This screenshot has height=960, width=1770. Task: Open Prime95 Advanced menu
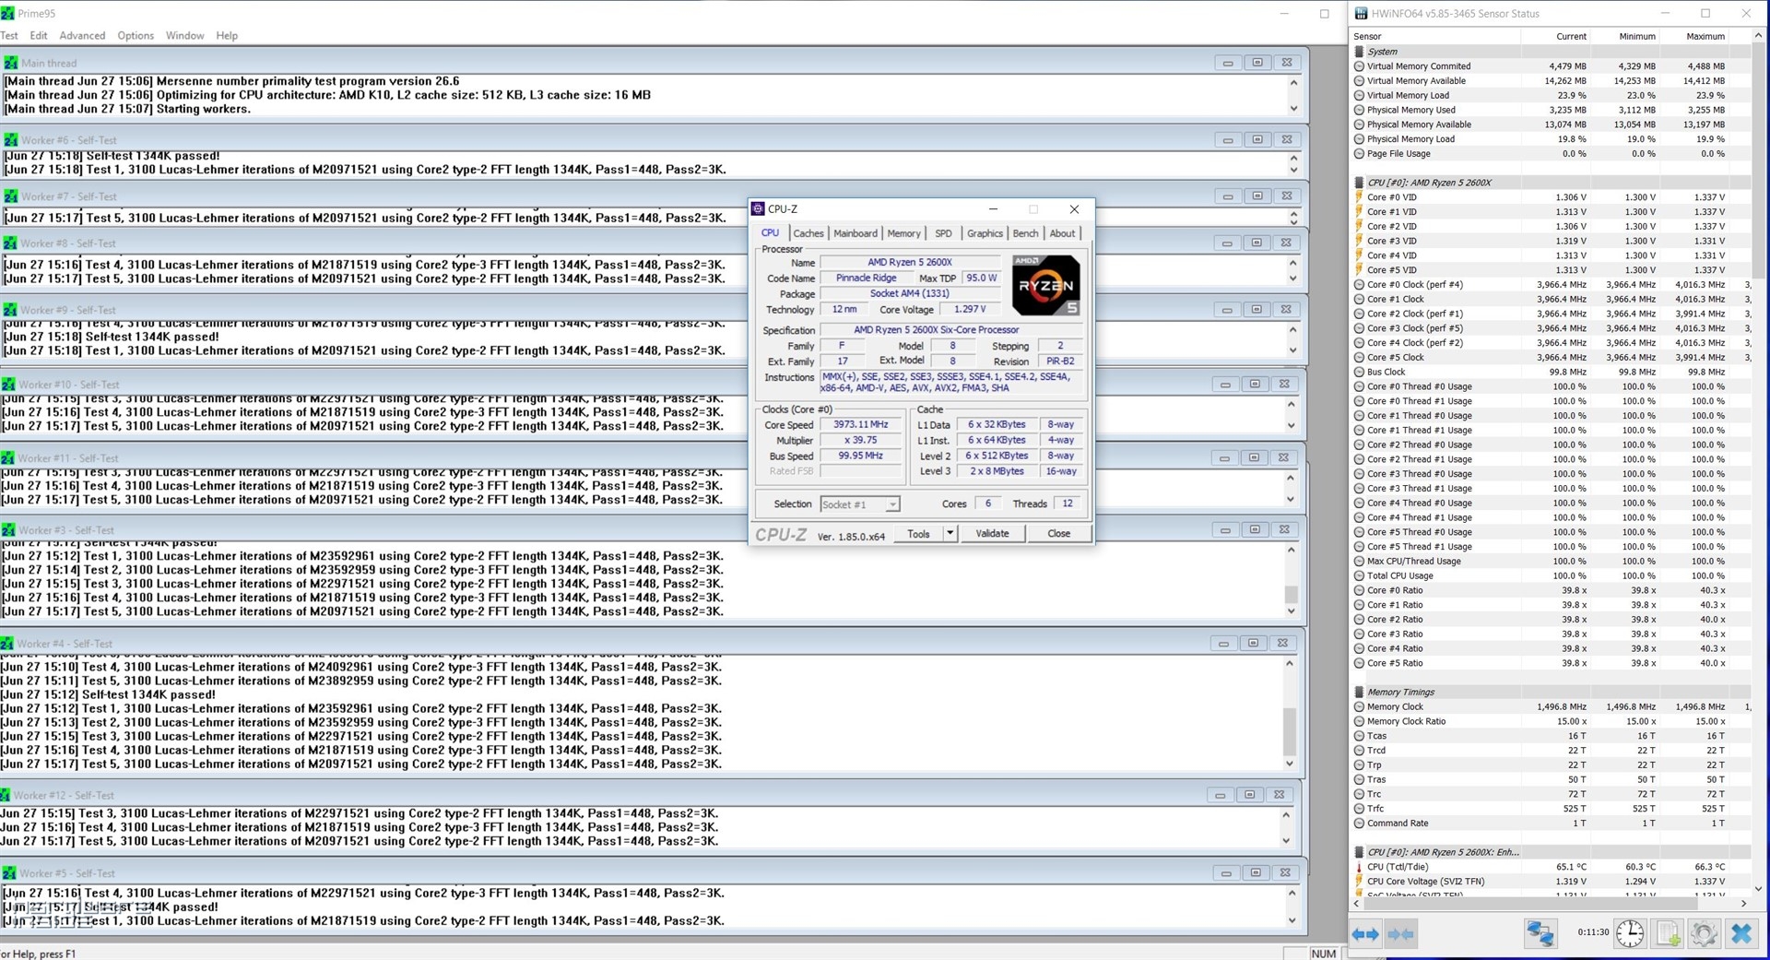[x=82, y=36]
